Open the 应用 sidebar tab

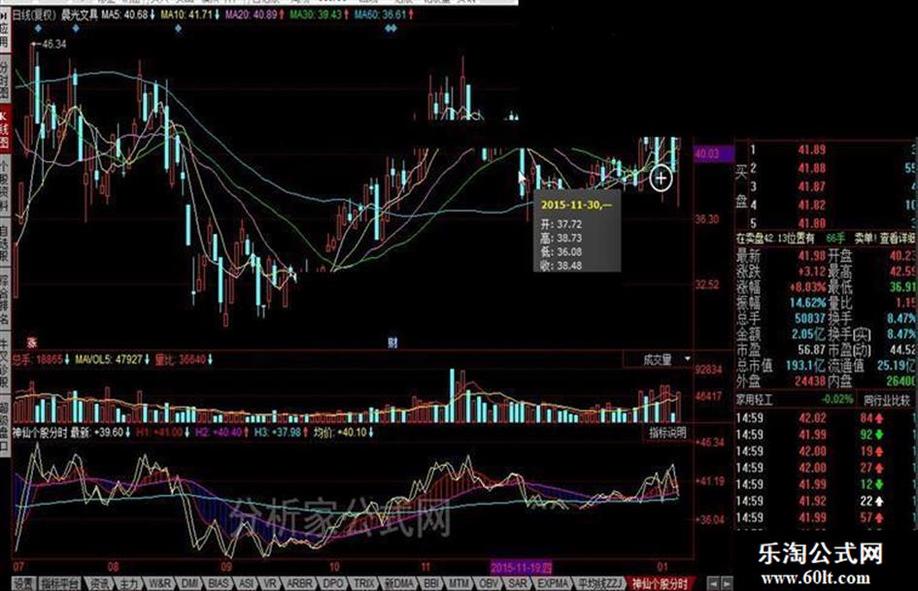(4, 30)
